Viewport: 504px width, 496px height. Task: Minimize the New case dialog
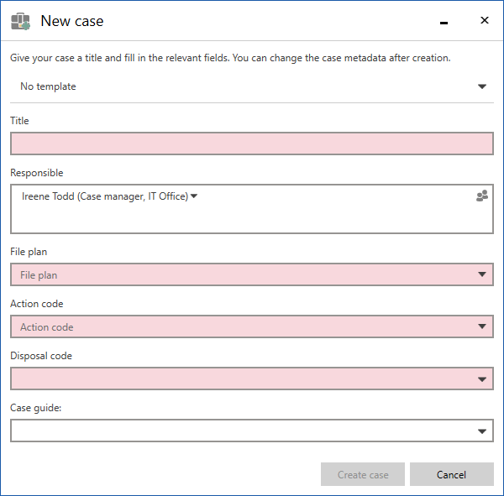coord(444,23)
